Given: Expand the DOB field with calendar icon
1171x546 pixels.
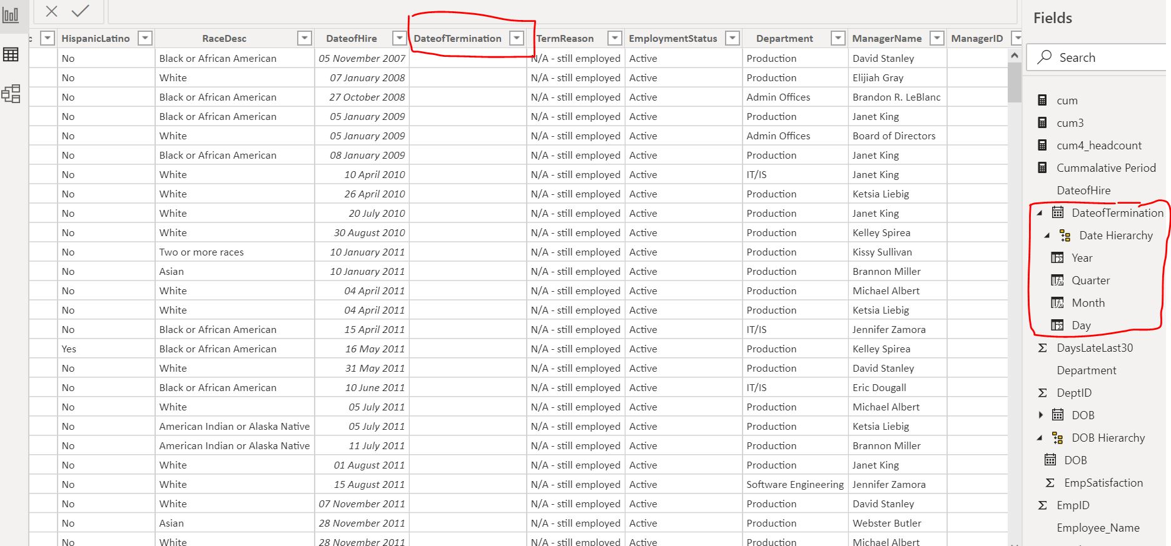Looking at the screenshot, I should pyautogui.click(x=1040, y=415).
